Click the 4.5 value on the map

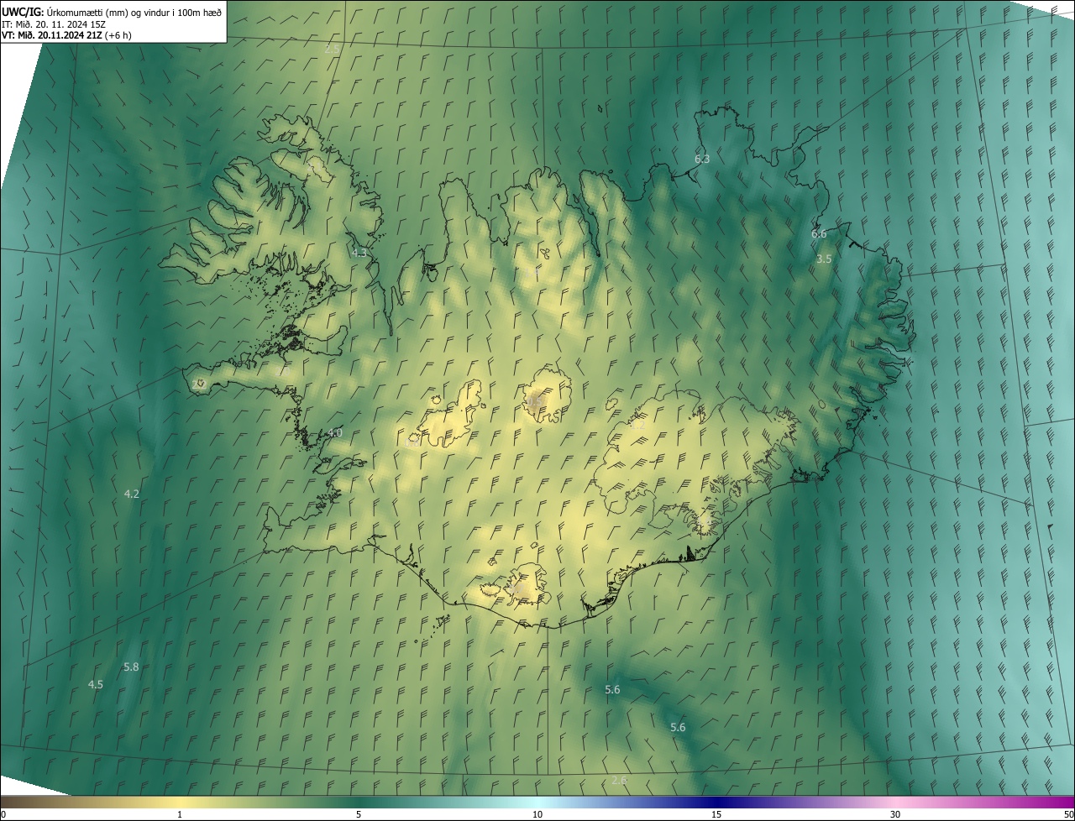click(x=96, y=685)
